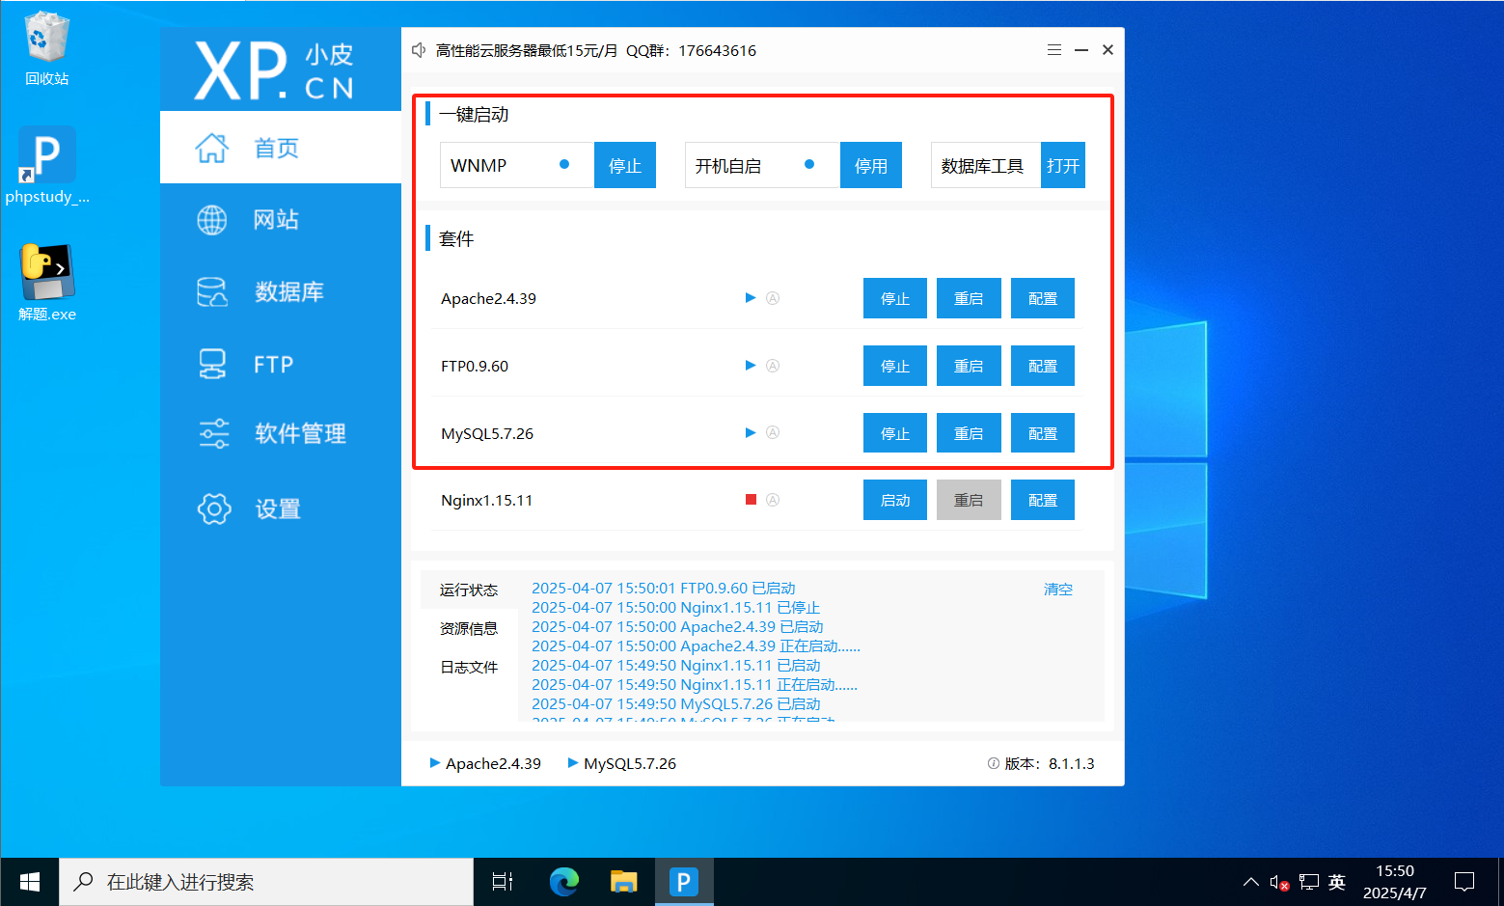Screen dimensions: 1504x906
Task: Stop the MySQL5.7.26 service
Action: 895,433
